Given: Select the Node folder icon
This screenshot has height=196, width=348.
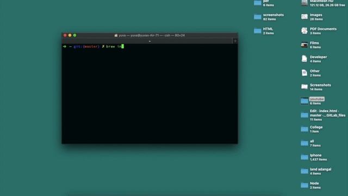Looking at the screenshot, I should [x=304, y=185].
